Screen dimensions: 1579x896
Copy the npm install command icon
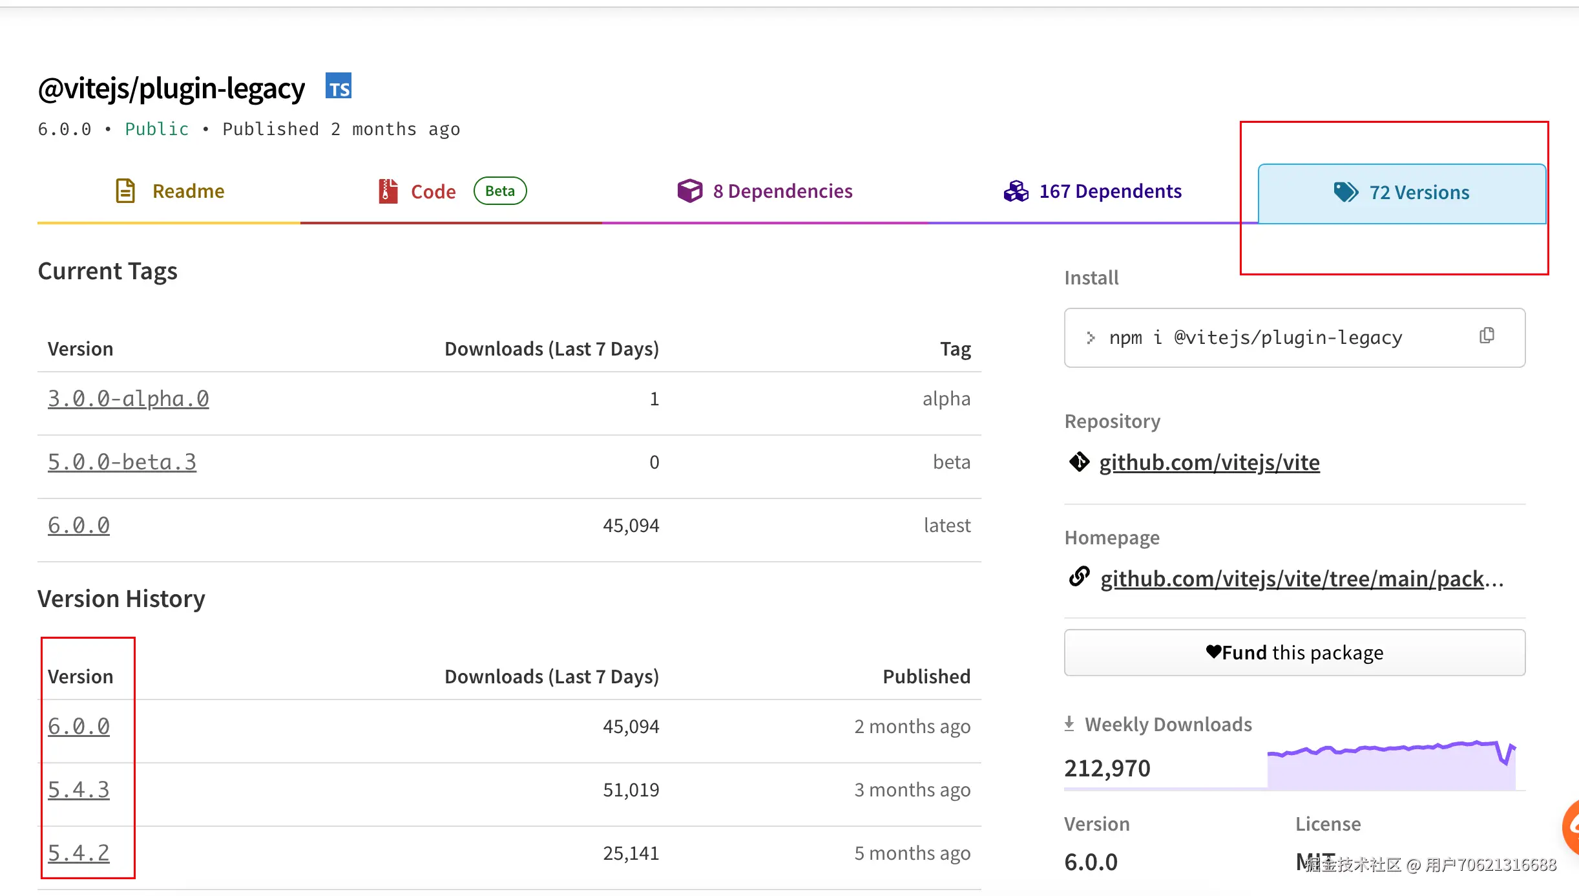(1487, 336)
